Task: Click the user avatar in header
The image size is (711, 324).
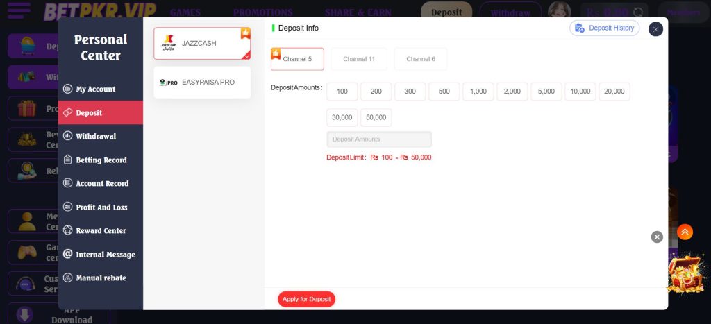Action: (559, 12)
